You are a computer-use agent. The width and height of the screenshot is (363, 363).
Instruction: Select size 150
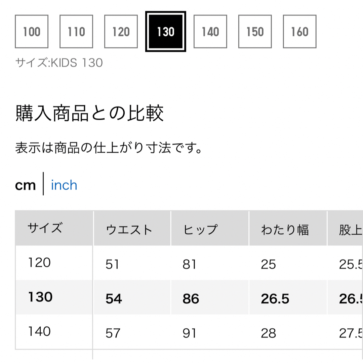coord(255,32)
